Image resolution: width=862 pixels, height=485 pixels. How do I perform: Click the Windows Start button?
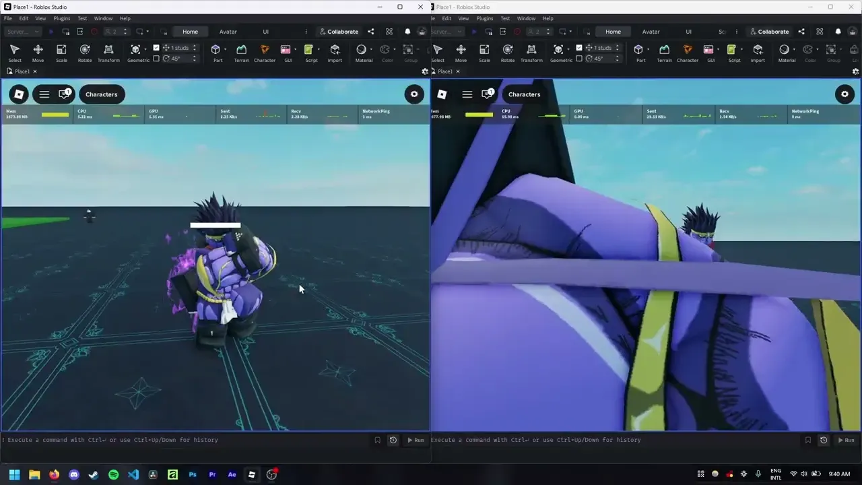point(14,474)
